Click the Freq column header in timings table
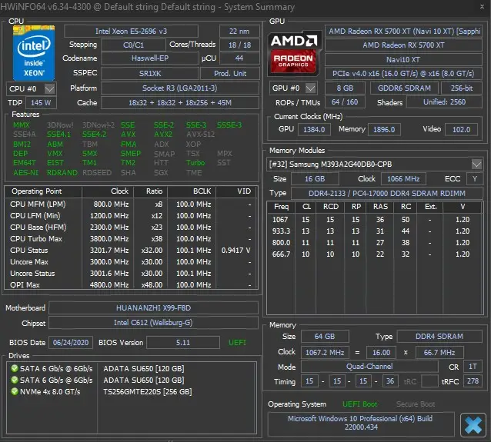 [x=281, y=207]
